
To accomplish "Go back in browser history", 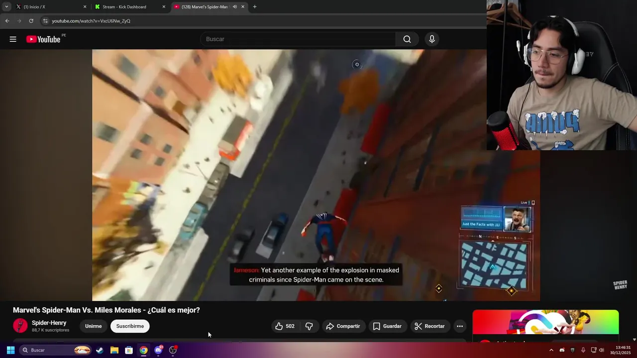I will 7,21.
